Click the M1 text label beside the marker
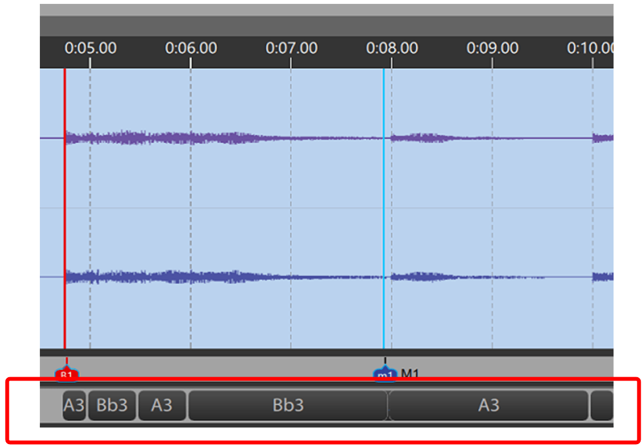The height and width of the screenshot is (448, 644). pos(410,374)
